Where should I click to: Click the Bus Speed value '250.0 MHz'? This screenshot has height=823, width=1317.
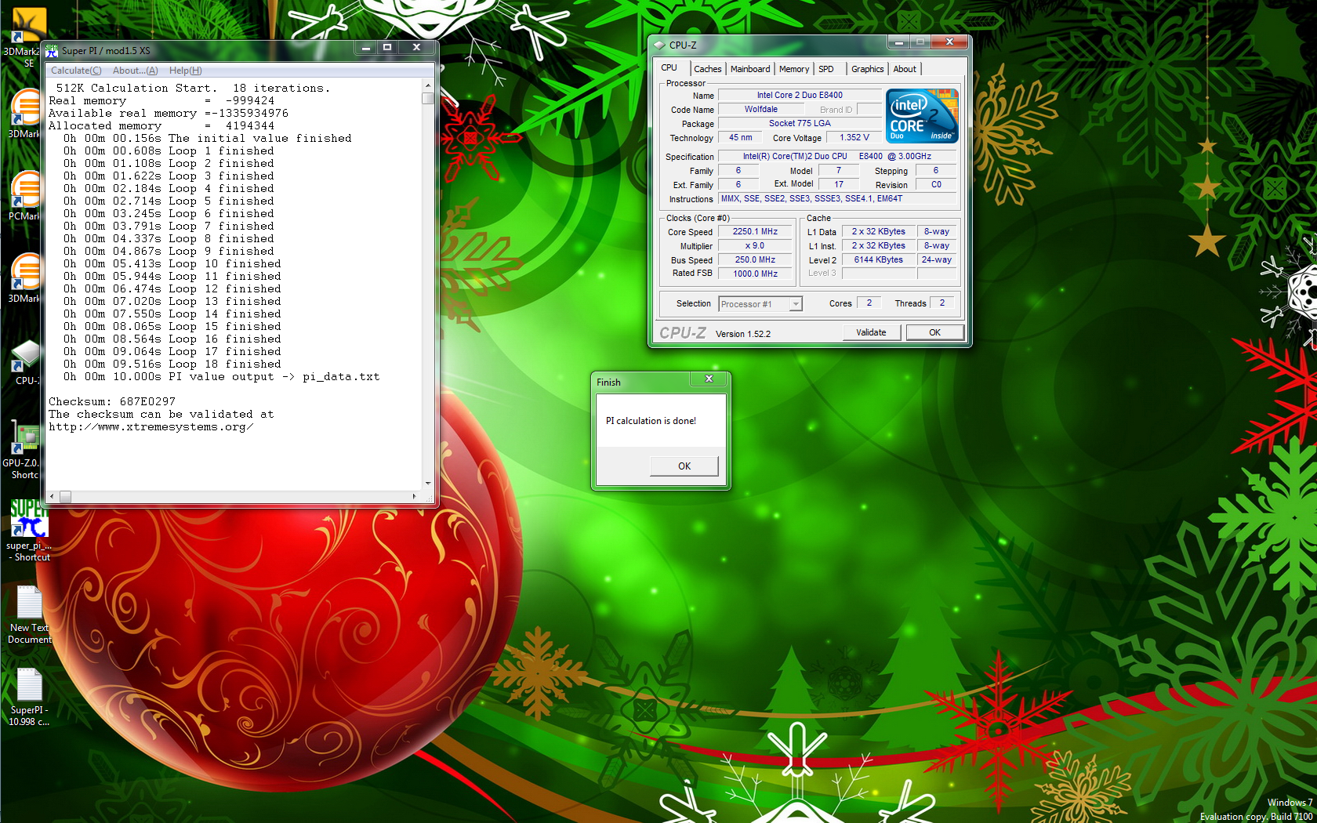(755, 260)
